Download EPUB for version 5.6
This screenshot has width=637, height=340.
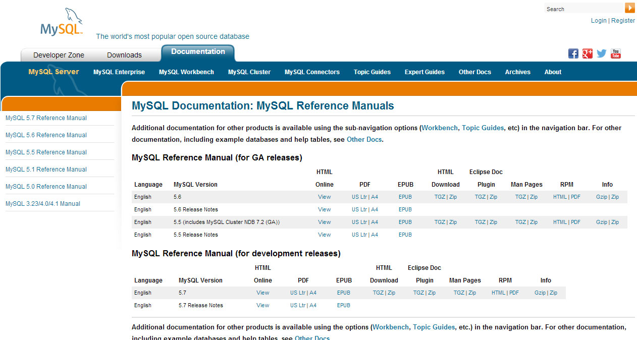coord(405,197)
